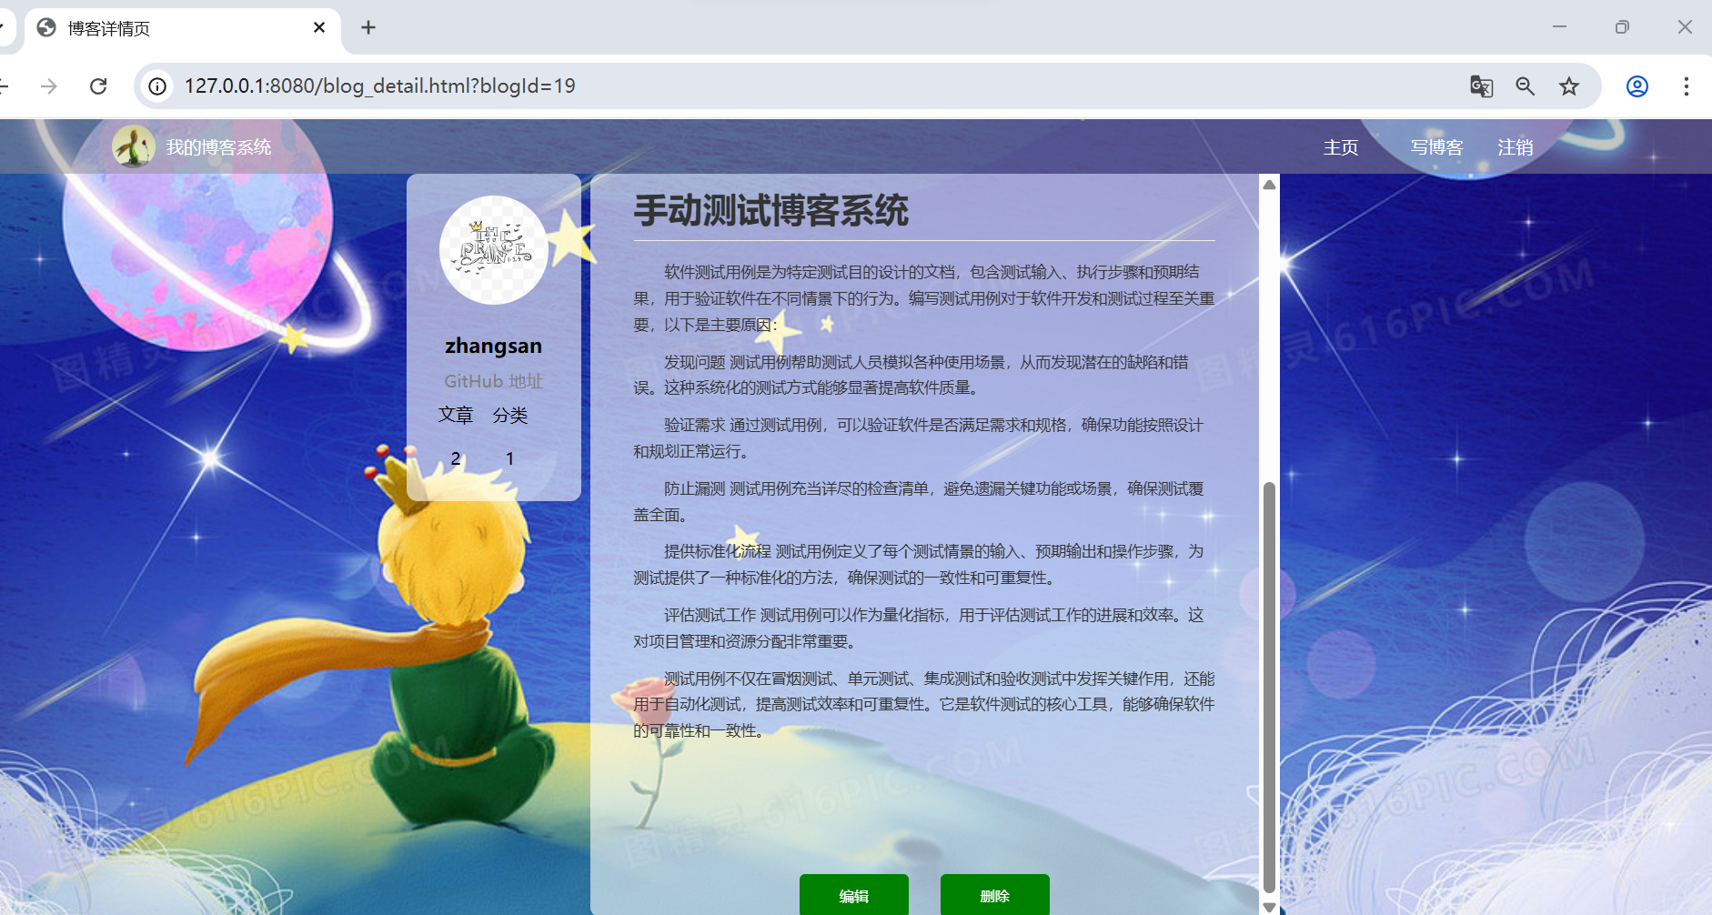Click the address bar URL
1712x915 pixels.
379,86
